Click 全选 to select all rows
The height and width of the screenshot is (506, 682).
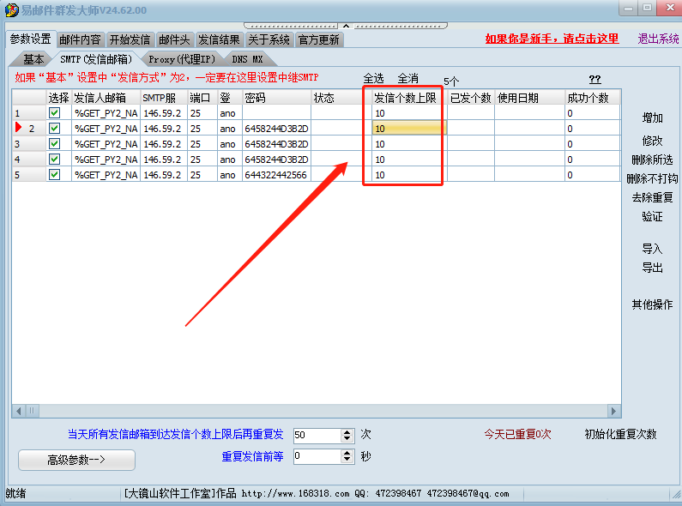point(373,79)
